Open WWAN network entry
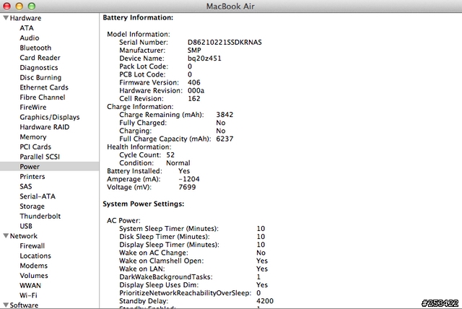 (x=30, y=285)
